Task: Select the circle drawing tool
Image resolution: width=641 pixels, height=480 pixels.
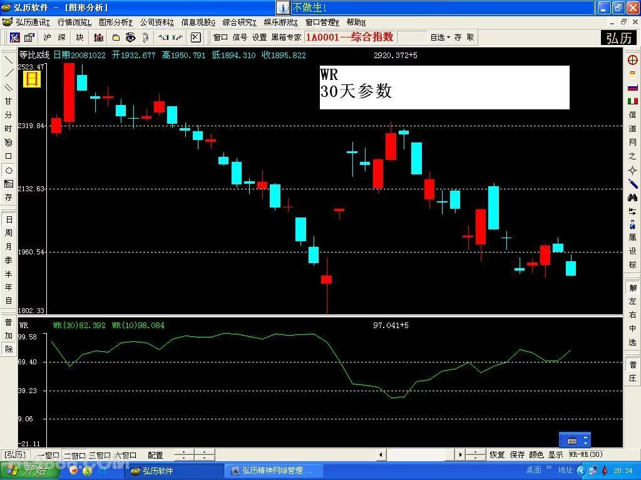Action: (9, 170)
